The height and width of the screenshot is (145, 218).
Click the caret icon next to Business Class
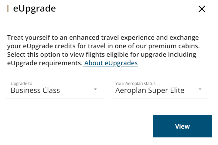click(95, 89)
